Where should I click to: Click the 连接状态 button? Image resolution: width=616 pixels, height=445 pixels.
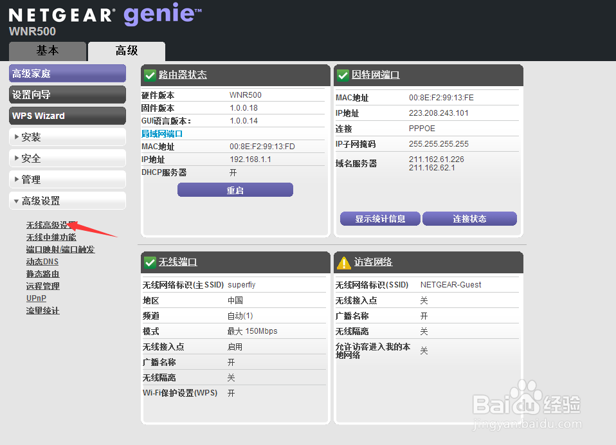469,219
